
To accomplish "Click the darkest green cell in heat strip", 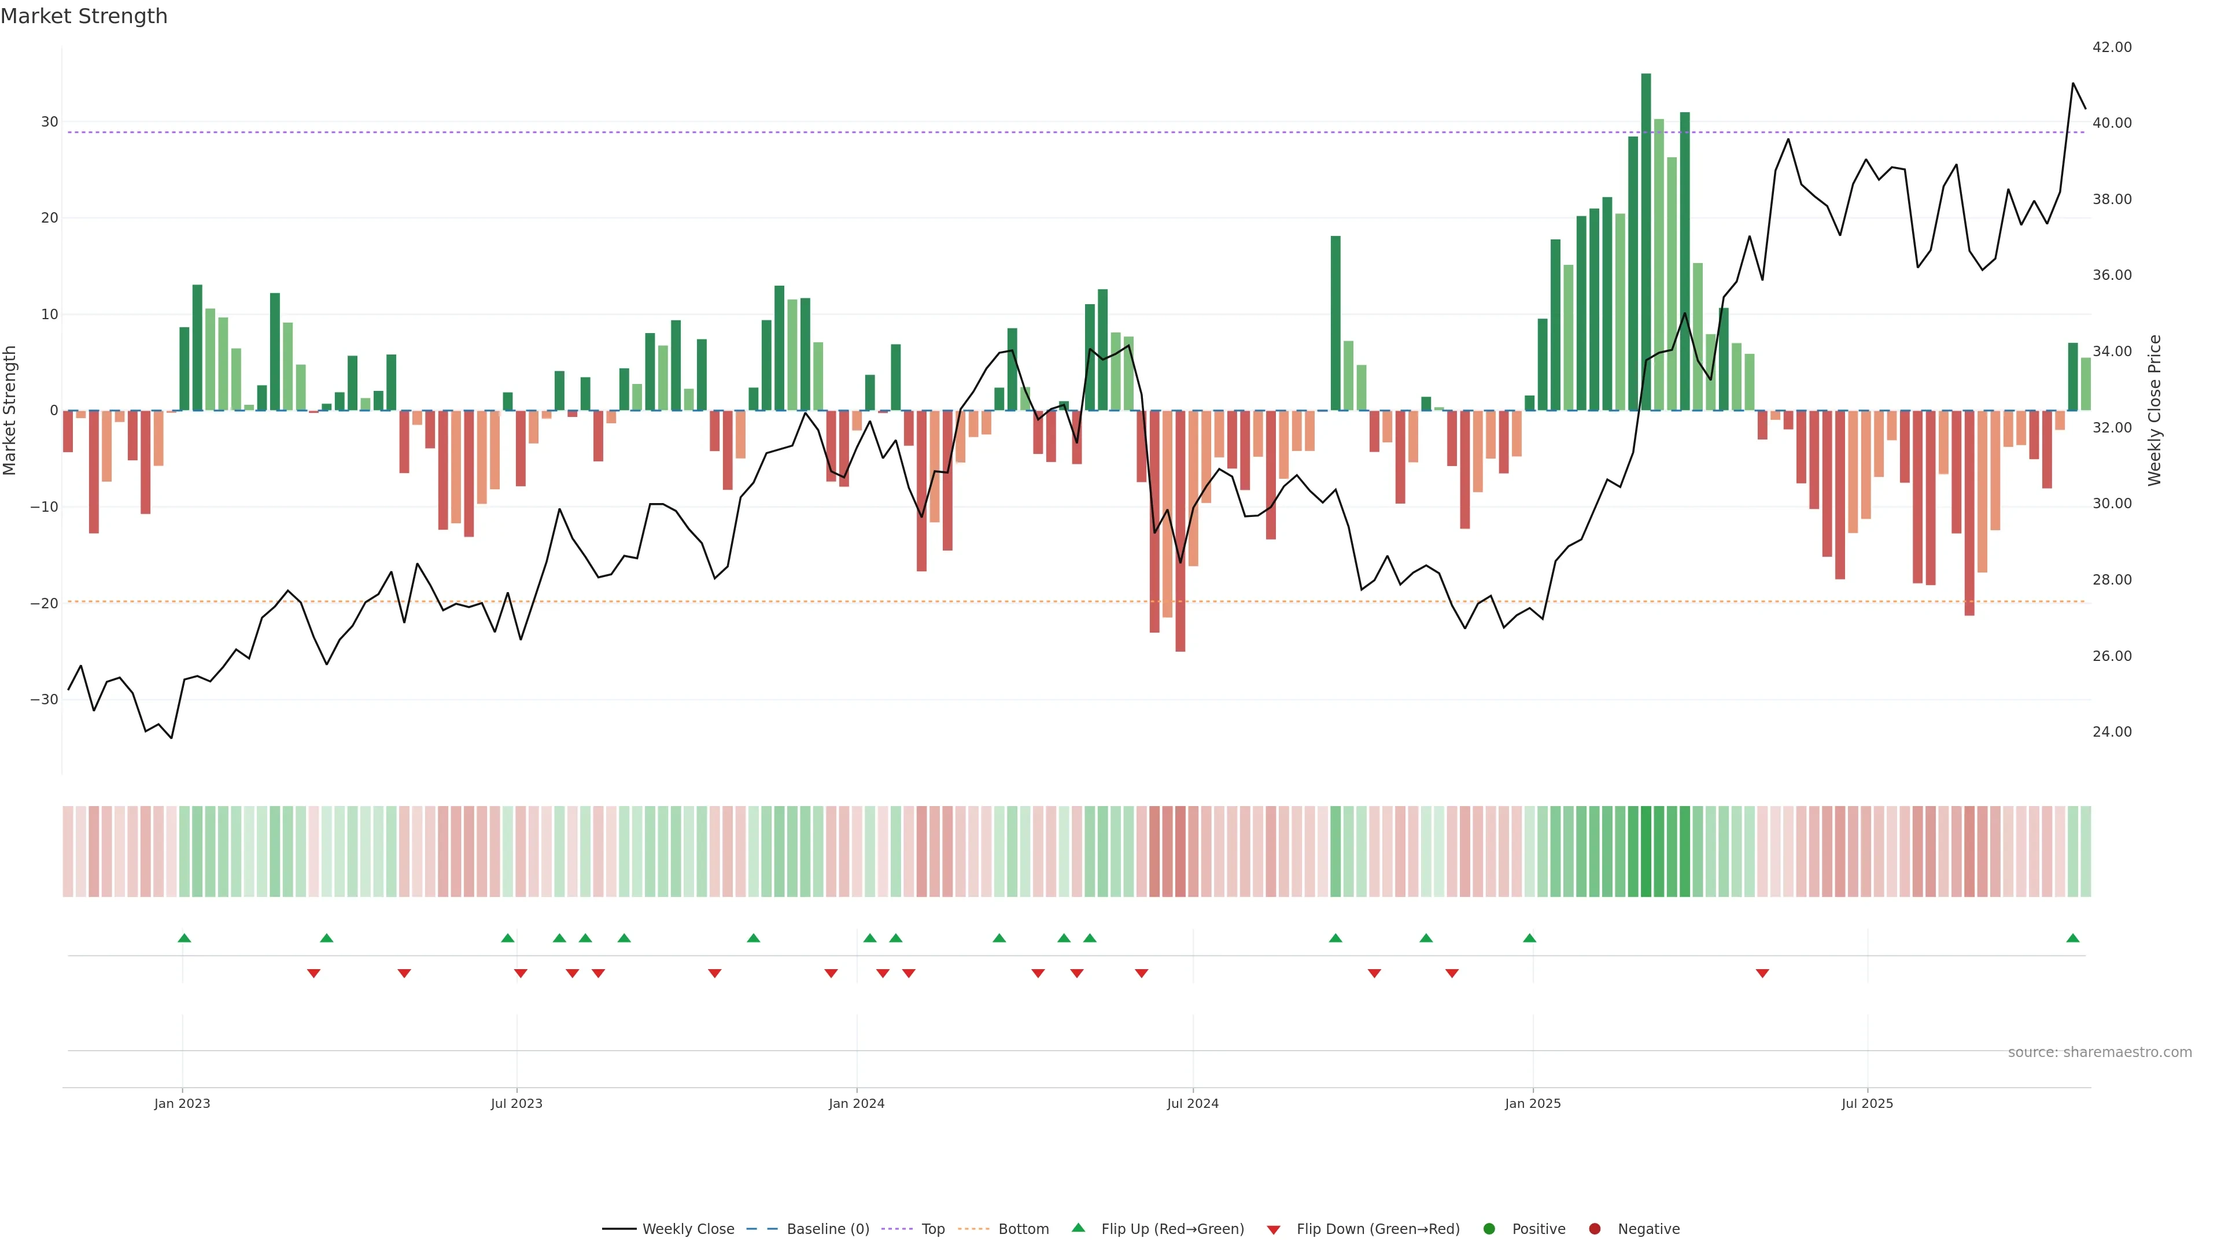I will tap(1646, 852).
